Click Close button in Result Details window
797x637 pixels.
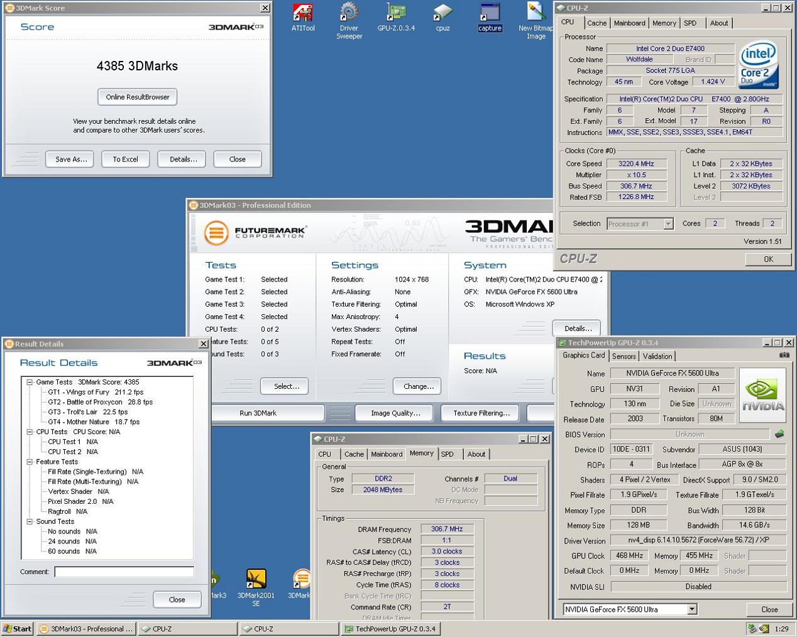(x=177, y=599)
